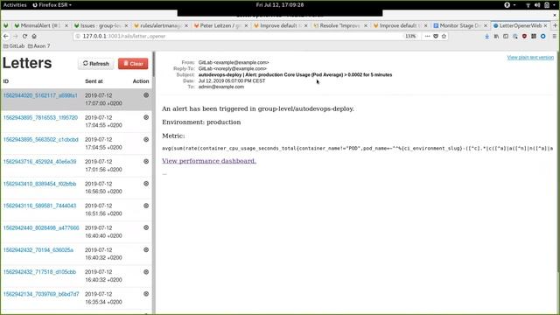The height and width of the screenshot is (315, 560).
Task: Open letter 1562944020_5162117
Action: (x=40, y=95)
